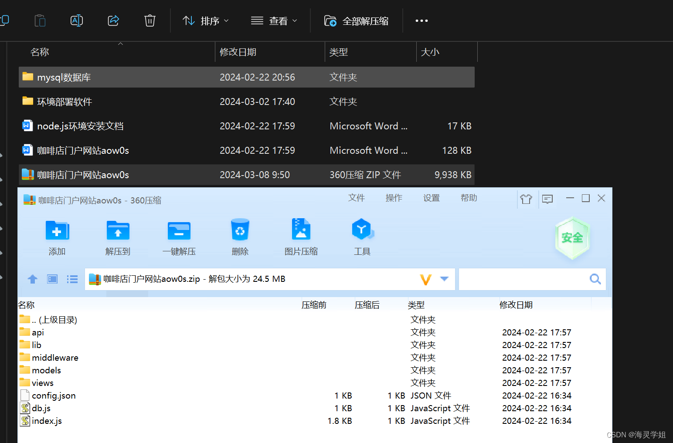Switch to large icon view in 360压缩
Screen dimensions: 673x443
(52, 279)
